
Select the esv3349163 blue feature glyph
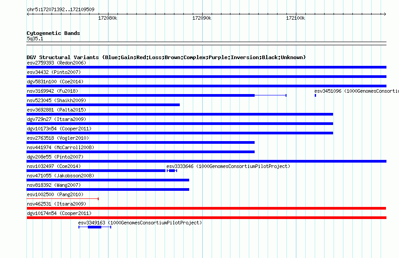(95, 227)
